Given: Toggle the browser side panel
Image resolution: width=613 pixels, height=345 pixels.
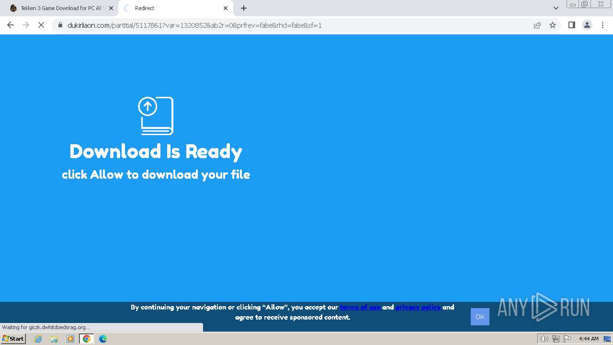Looking at the screenshot, I should [571, 25].
